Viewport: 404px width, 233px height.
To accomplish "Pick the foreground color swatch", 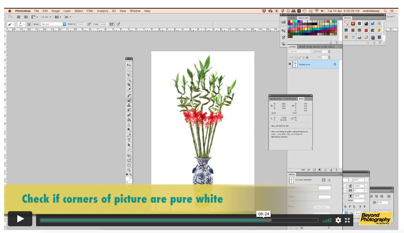I will (128, 178).
